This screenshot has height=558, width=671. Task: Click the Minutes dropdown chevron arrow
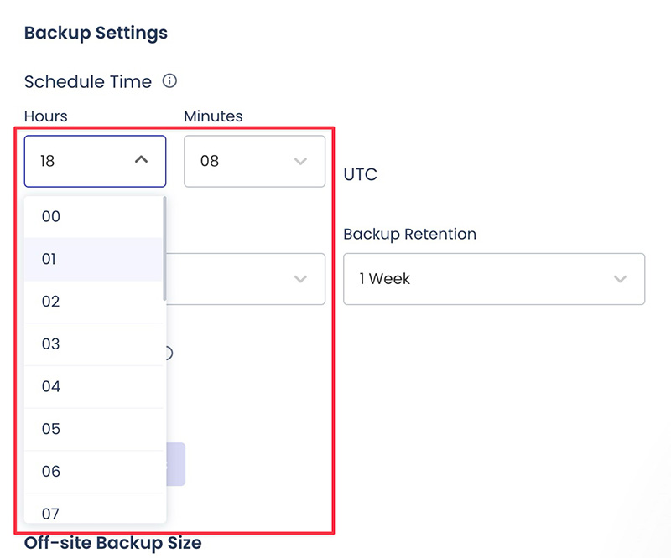pos(301,161)
